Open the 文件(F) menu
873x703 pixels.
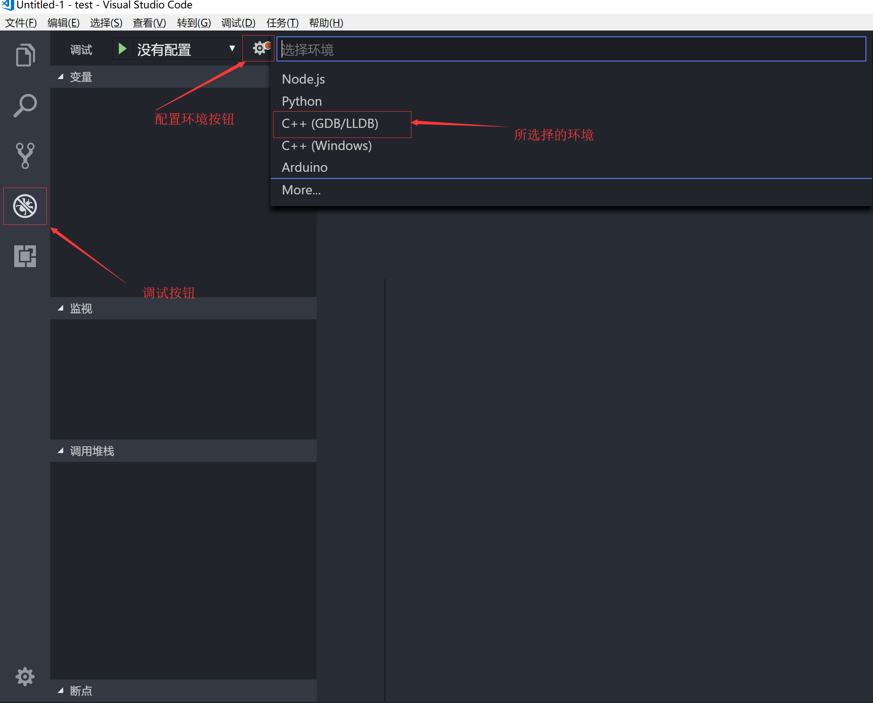(21, 23)
